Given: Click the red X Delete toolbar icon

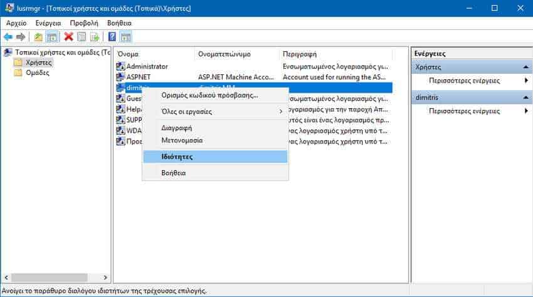Looking at the screenshot, I should pyautogui.click(x=69, y=37).
